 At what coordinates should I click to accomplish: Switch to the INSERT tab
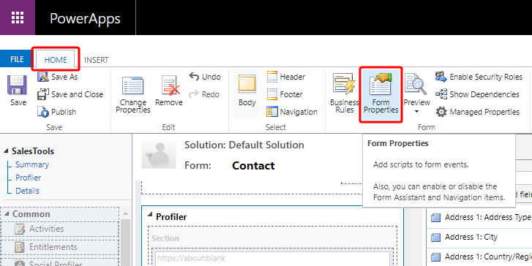pos(97,60)
